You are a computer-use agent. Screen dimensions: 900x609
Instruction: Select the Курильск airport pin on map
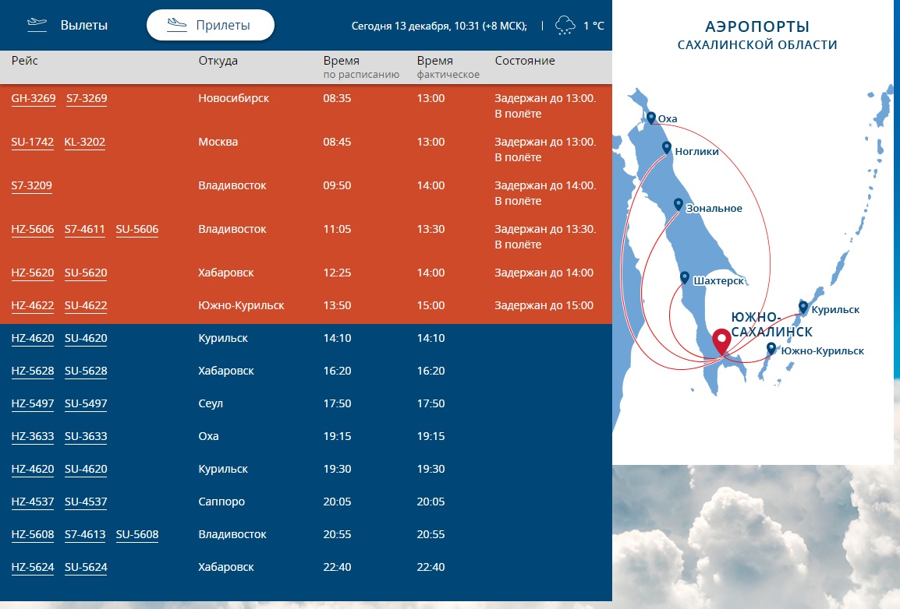[x=803, y=307]
